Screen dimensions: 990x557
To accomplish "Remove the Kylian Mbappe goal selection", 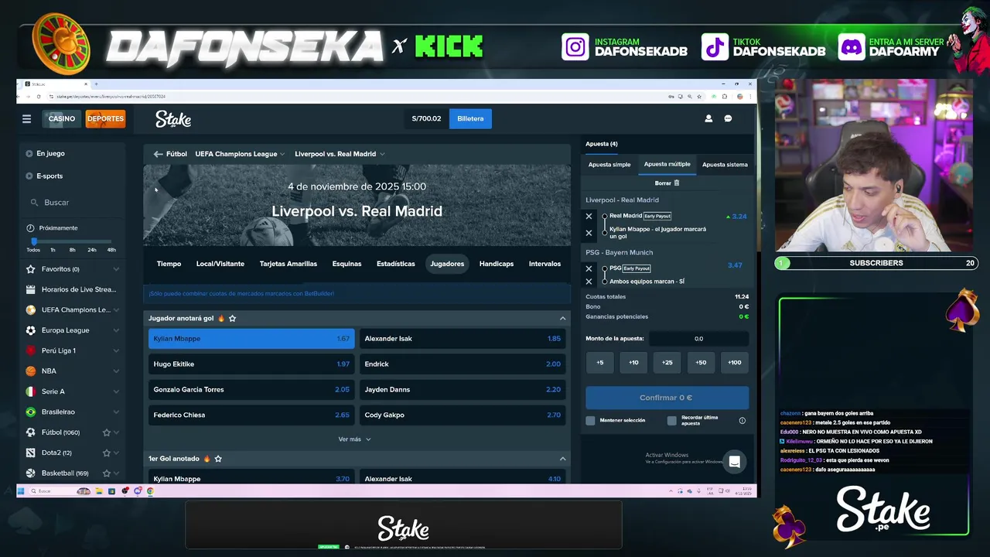I will point(589,233).
